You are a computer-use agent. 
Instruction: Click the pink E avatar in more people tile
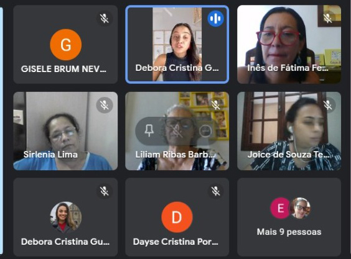(x=281, y=208)
